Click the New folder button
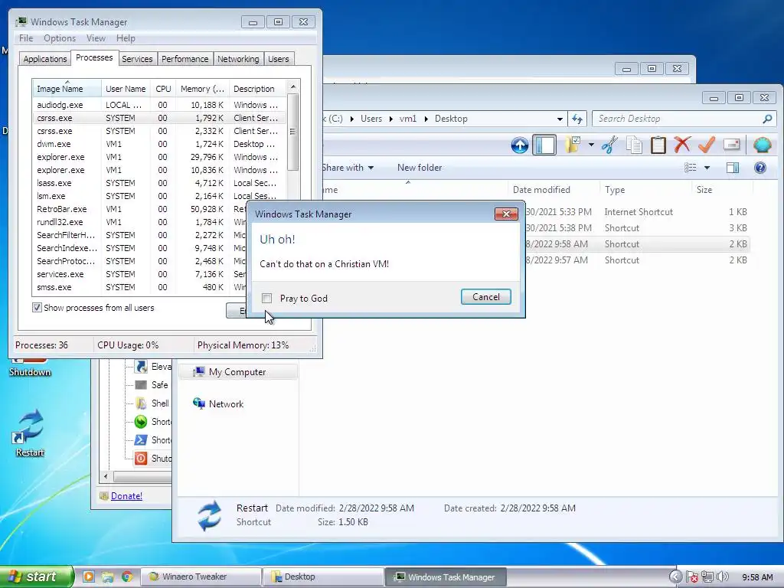The height and width of the screenshot is (588, 784). (420, 168)
